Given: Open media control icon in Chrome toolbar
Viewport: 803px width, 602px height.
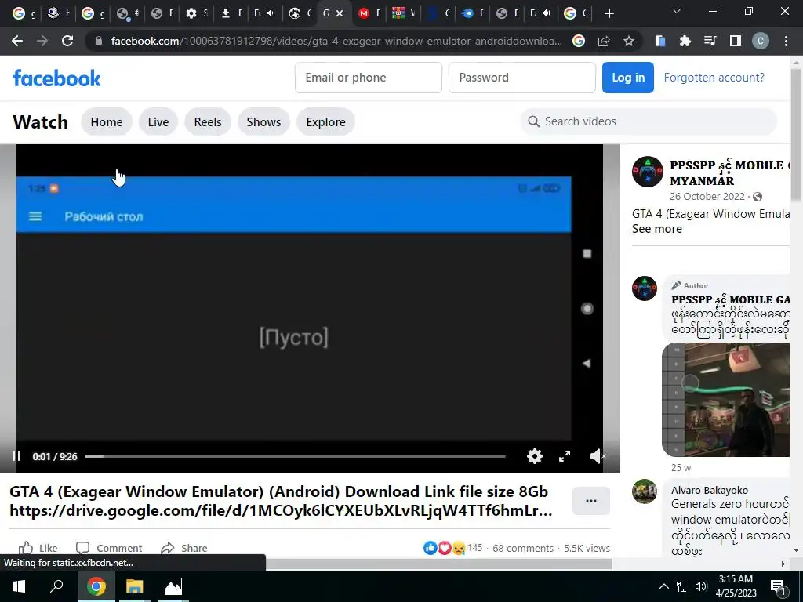Looking at the screenshot, I should pyautogui.click(x=710, y=41).
